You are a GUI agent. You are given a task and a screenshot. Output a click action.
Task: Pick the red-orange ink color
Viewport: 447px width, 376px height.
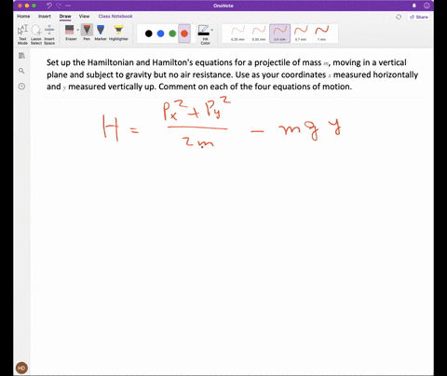[184, 34]
